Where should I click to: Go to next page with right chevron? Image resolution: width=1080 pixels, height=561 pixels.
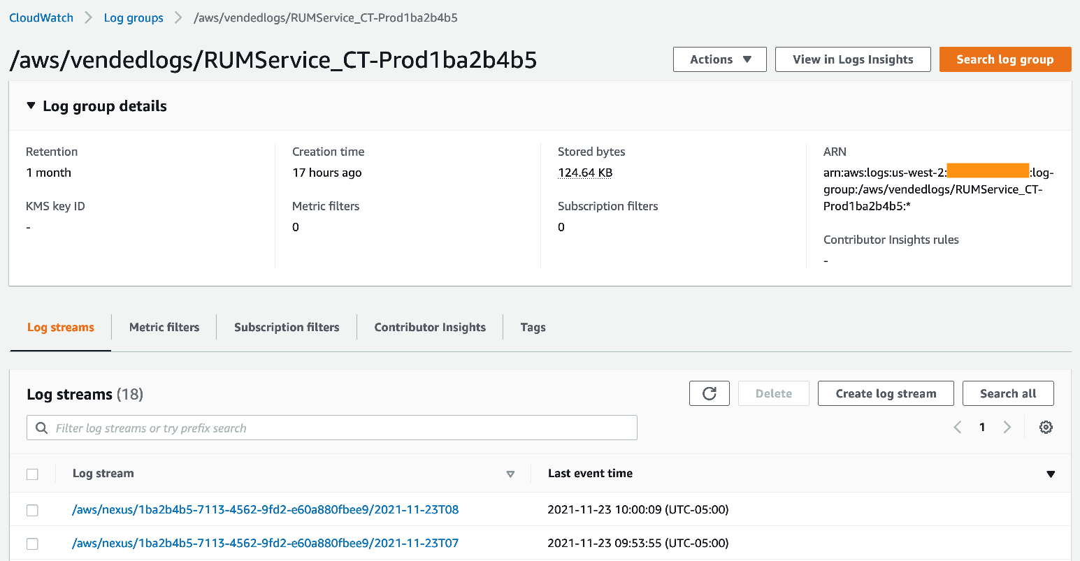[x=1007, y=427]
